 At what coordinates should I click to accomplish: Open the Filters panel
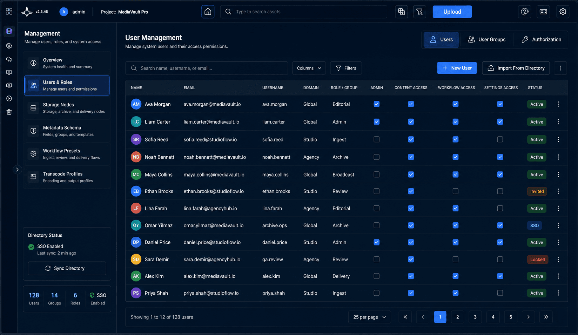(x=346, y=68)
